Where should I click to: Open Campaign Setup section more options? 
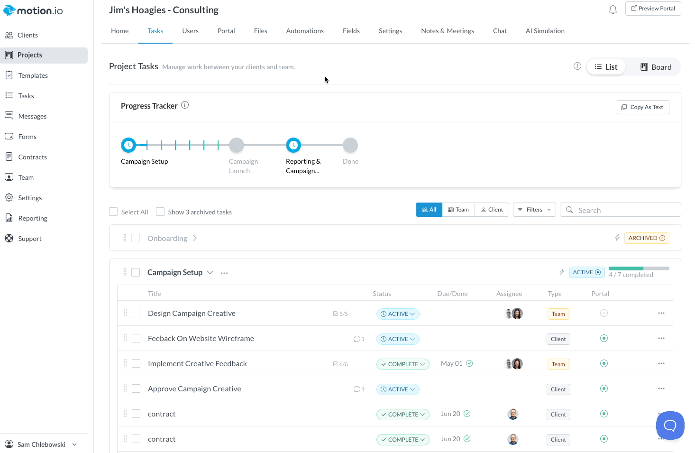click(x=224, y=273)
